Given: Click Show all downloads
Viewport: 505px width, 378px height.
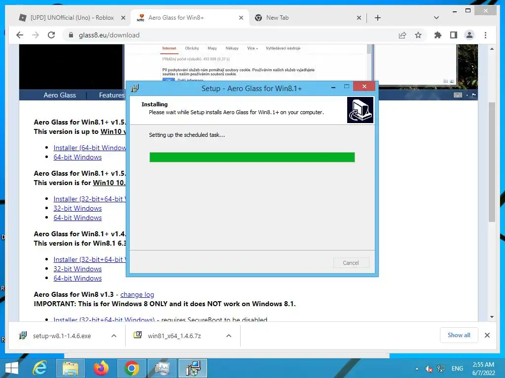Looking at the screenshot, I should point(459,335).
